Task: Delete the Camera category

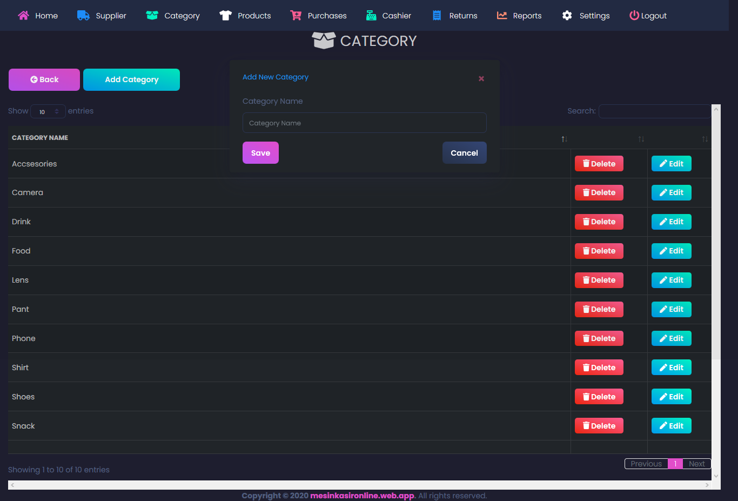Action: (x=599, y=192)
